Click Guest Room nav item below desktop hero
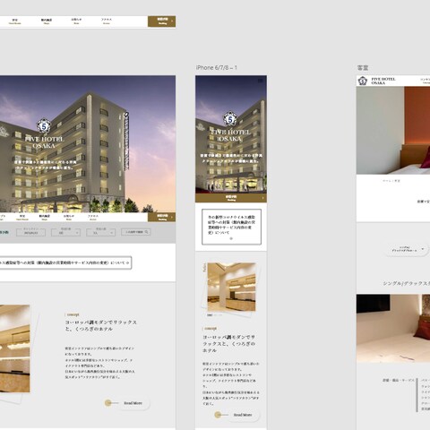Screen dimensions: 430x430 tap(22, 218)
